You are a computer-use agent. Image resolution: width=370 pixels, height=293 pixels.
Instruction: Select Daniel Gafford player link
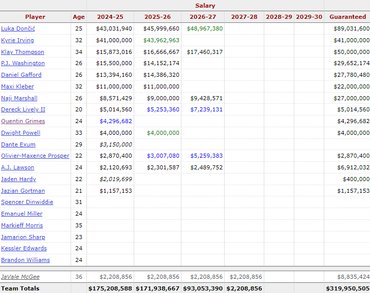21,75
